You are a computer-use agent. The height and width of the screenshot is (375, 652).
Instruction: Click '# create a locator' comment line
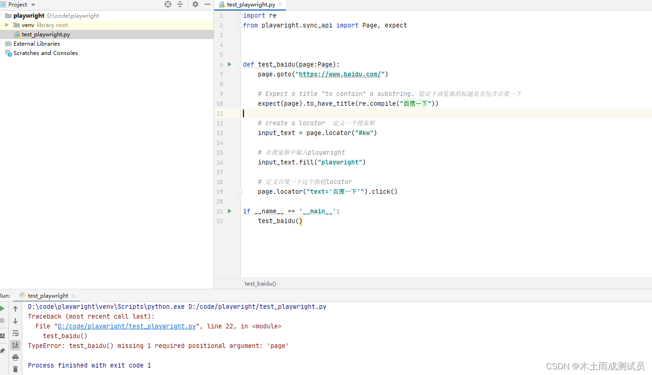coord(317,123)
